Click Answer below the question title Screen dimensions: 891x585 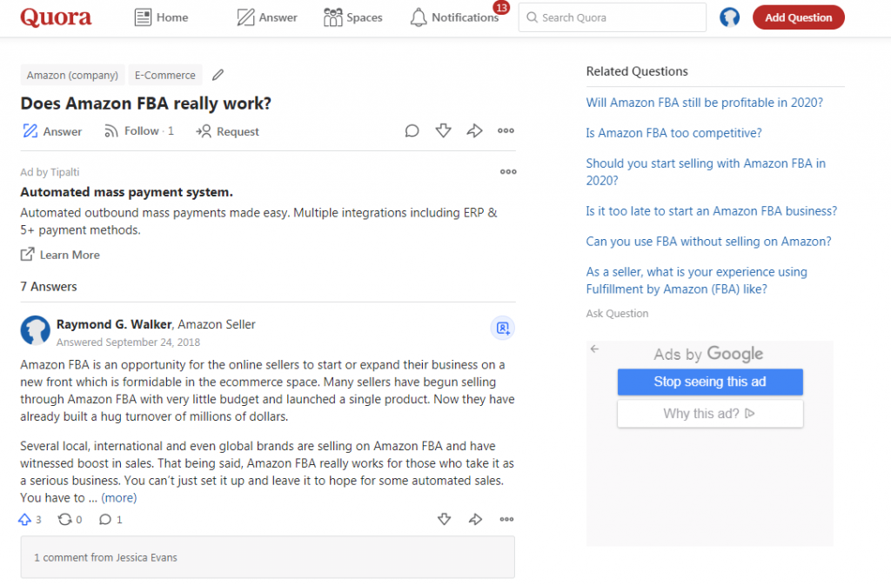51,131
